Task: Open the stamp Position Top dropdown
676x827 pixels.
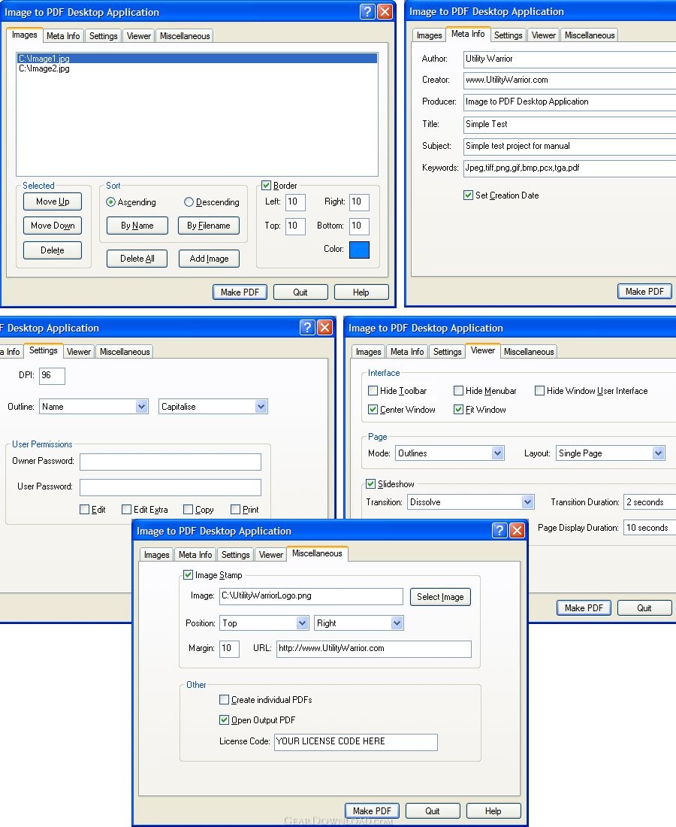Action: (x=264, y=623)
